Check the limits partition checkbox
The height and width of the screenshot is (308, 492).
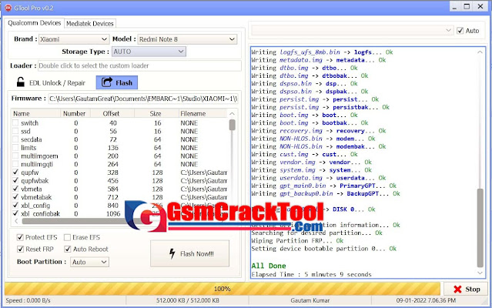[x=15, y=147]
